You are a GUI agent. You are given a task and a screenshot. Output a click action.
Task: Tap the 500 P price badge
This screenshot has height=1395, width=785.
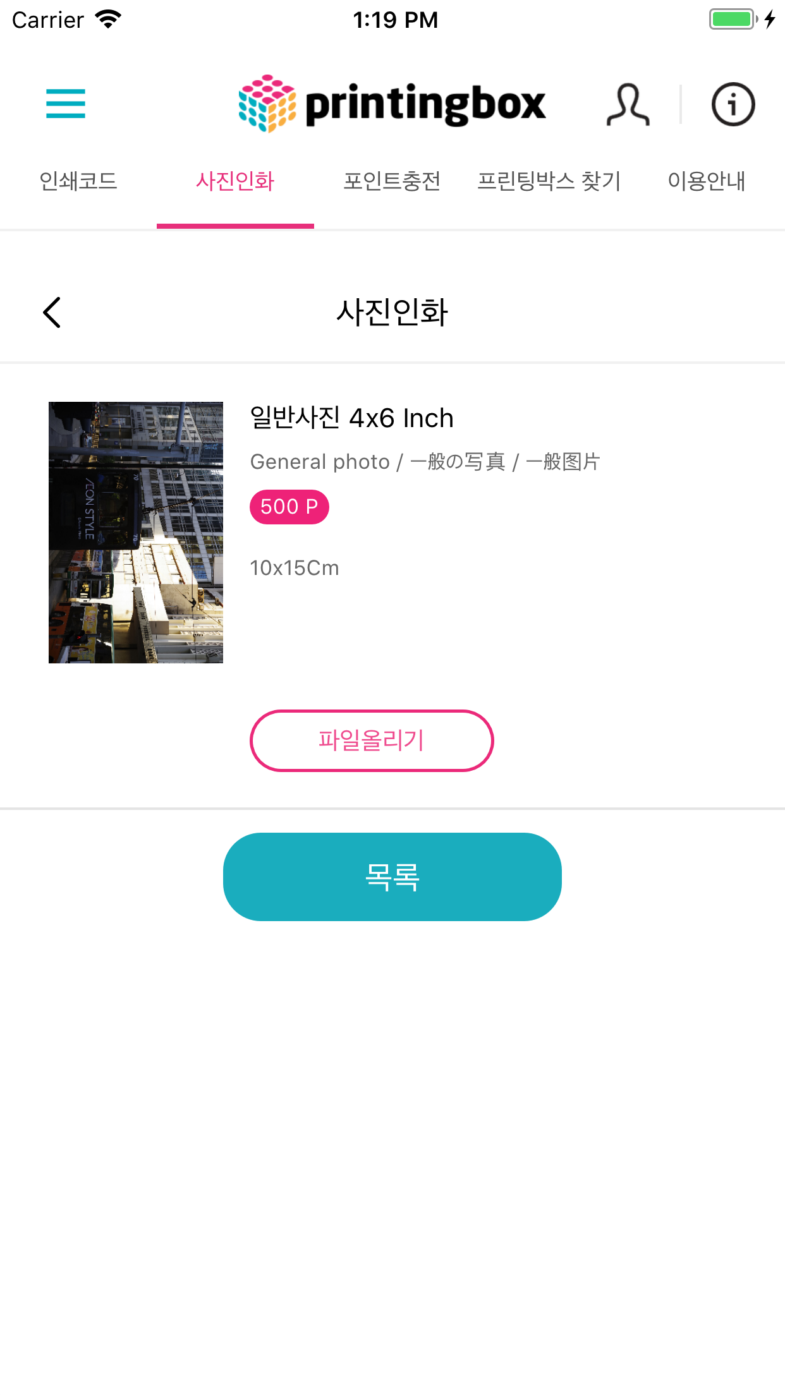coord(289,507)
